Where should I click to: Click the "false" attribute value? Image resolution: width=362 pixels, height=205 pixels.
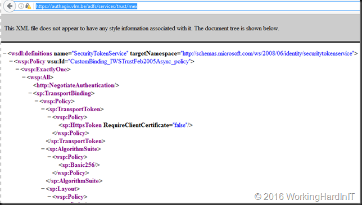(x=180, y=125)
